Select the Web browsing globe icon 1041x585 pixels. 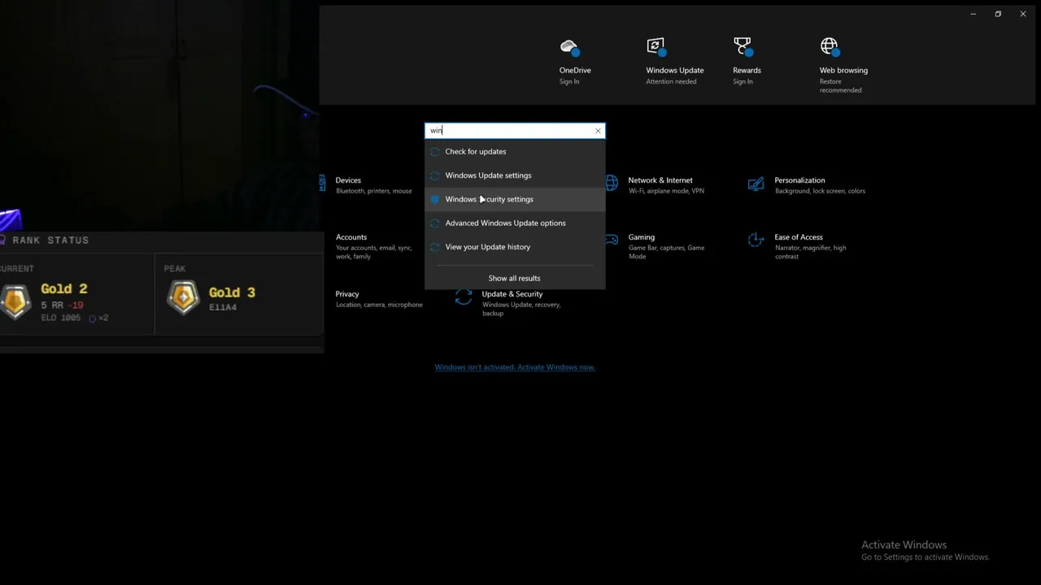(830, 47)
